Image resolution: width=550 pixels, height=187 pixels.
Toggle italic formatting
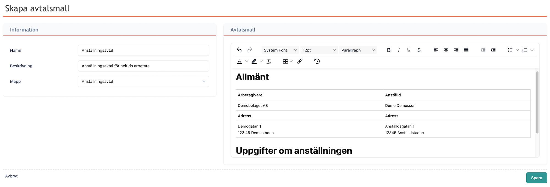399,50
